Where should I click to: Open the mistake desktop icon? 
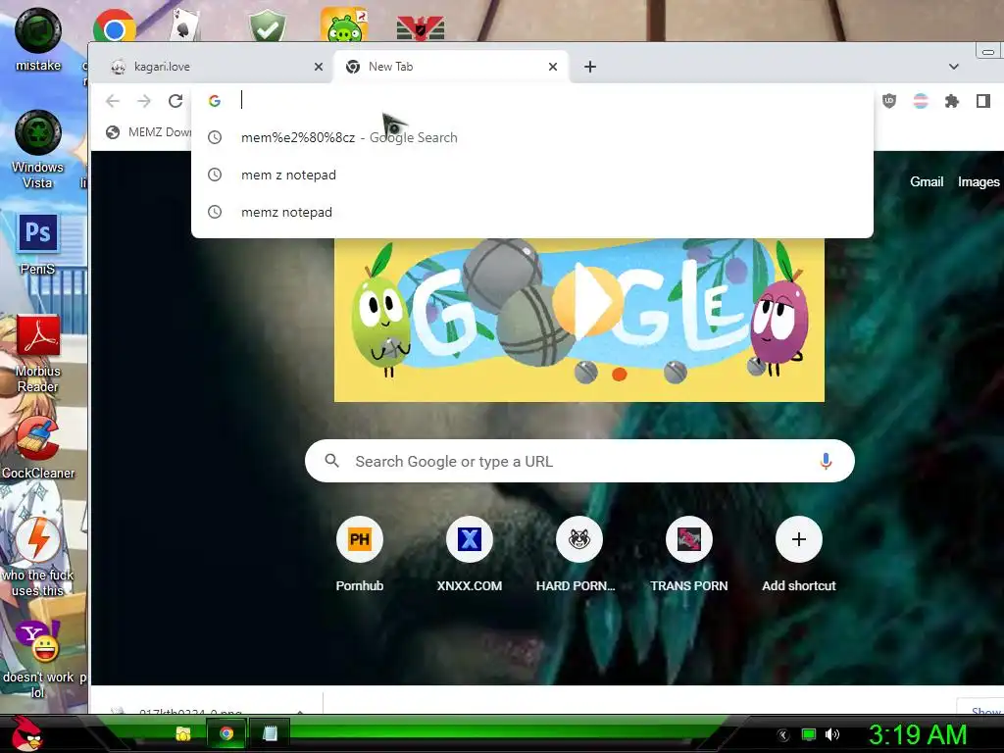point(38,39)
